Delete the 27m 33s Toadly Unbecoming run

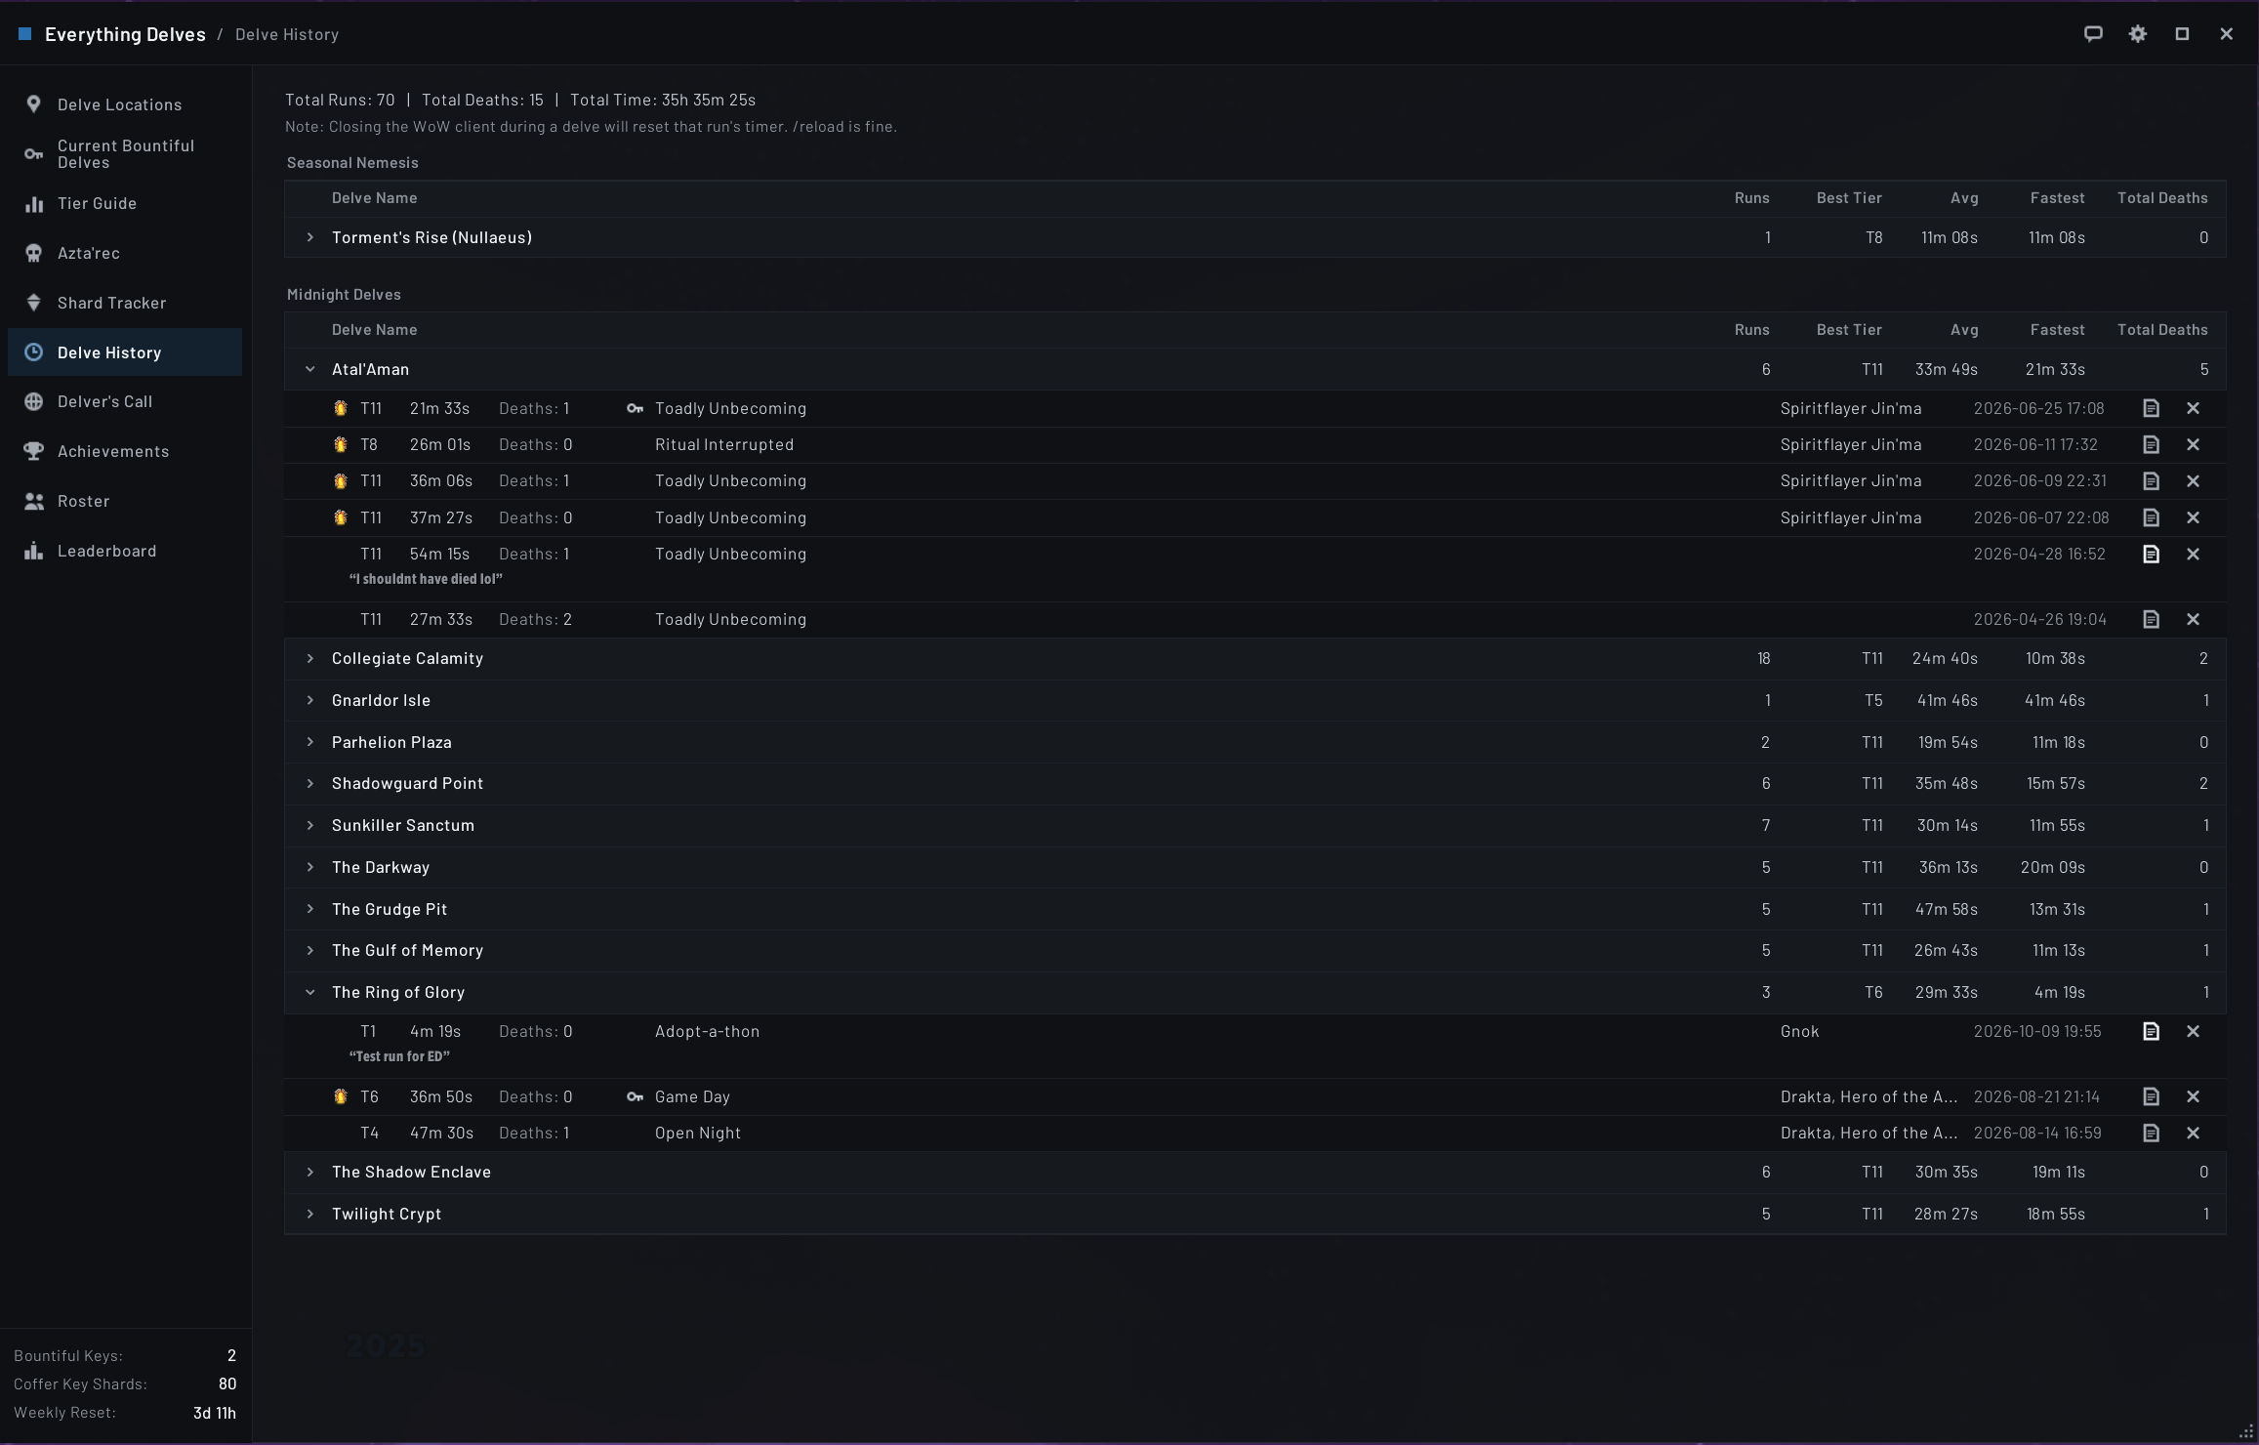2193,619
